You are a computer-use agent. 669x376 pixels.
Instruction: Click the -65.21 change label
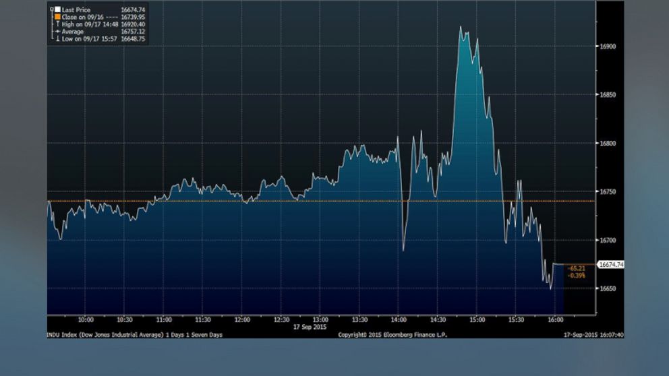(x=577, y=269)
